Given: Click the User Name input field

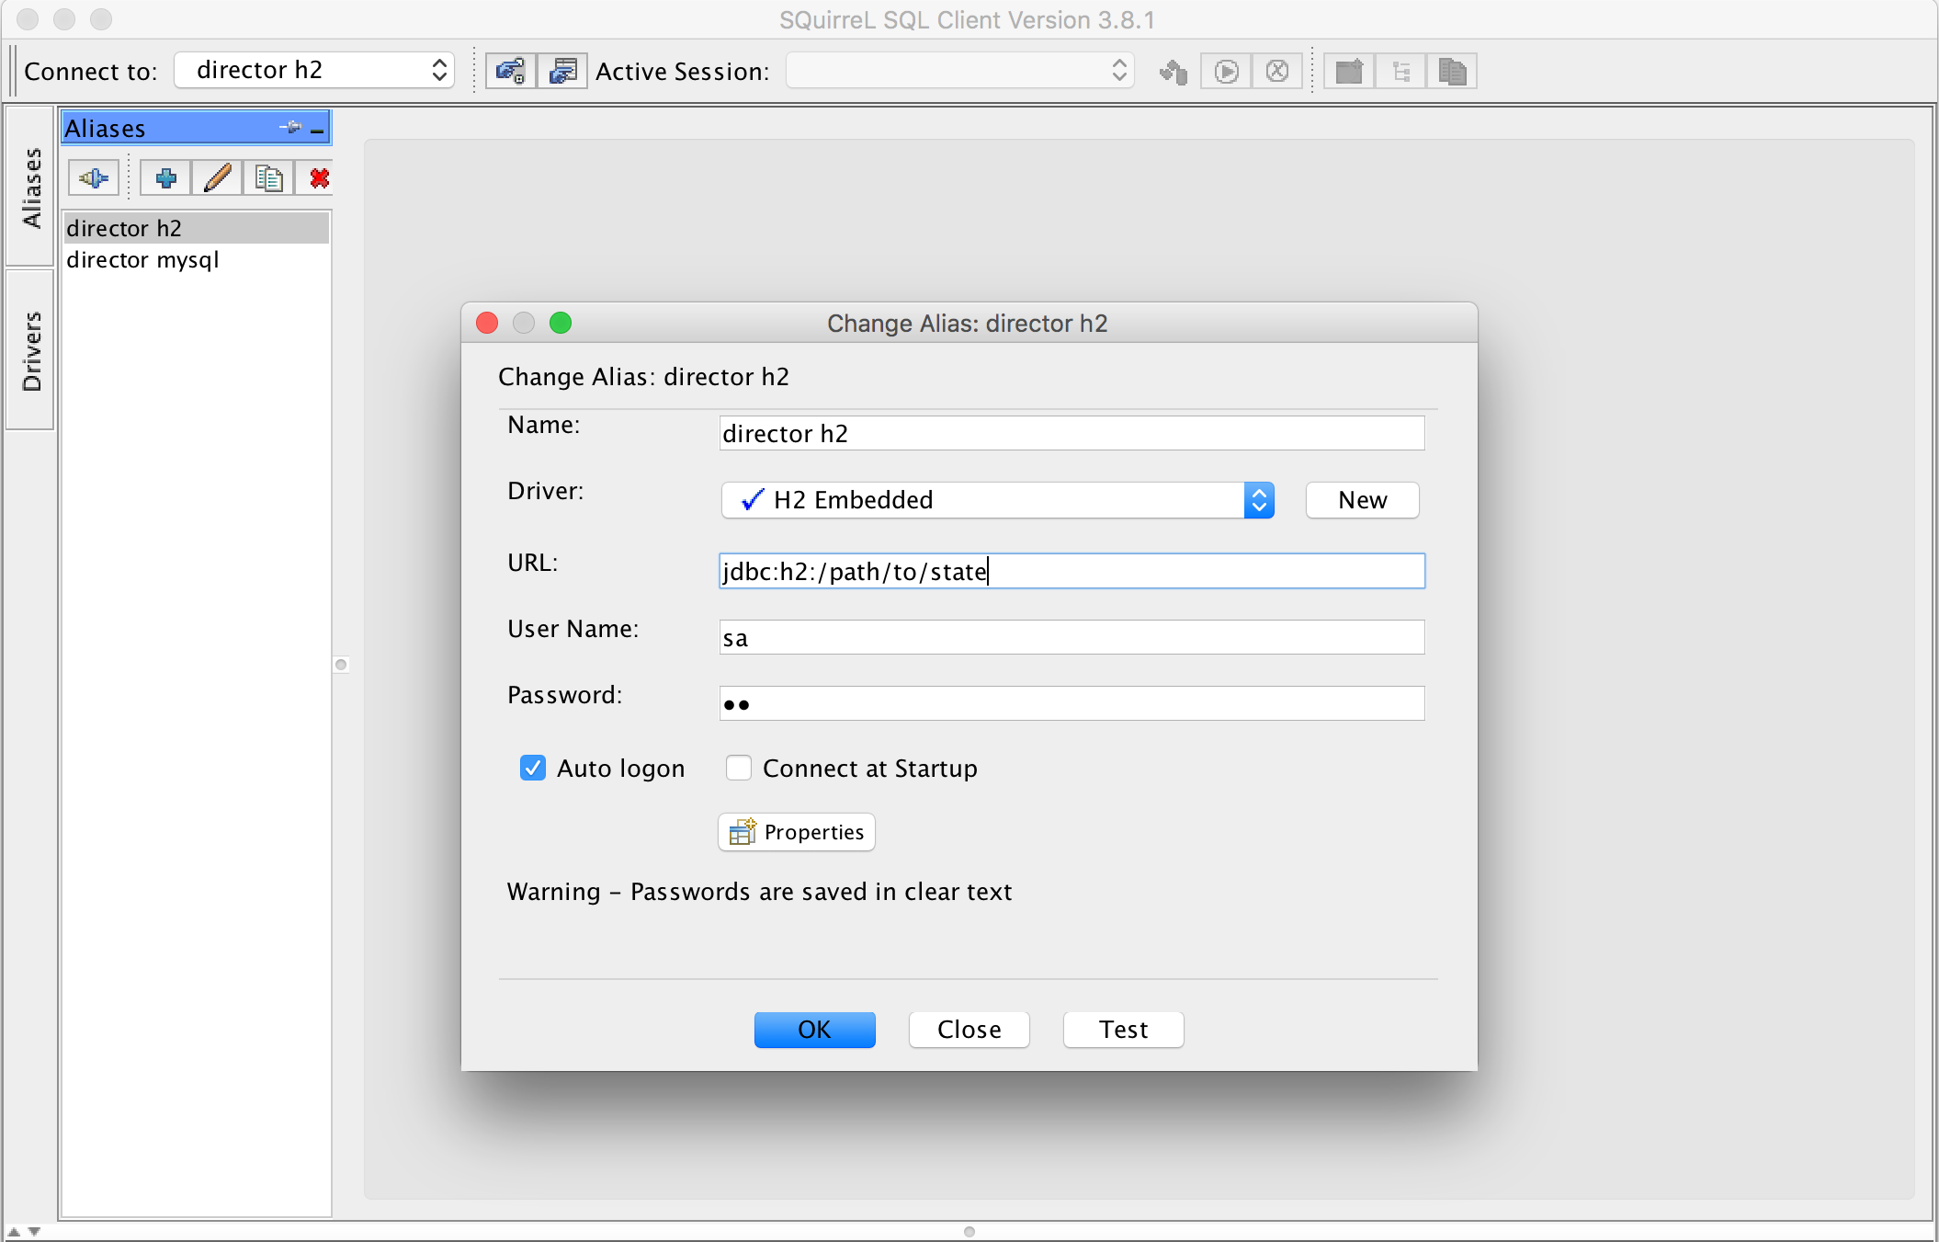Looking at the screenshot, I should tap(1072, 637).
